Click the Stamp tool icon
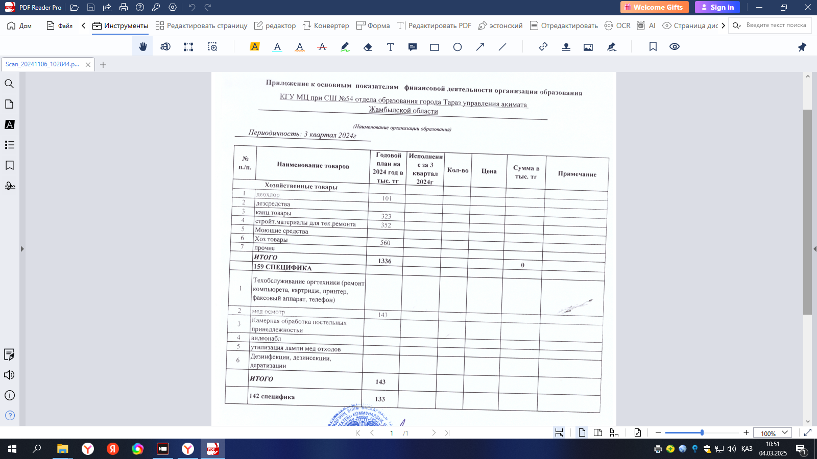The height and width of the screenshot is (459, 817). 566,47
